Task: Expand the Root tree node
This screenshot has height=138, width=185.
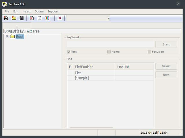Action: pos(7,36)
